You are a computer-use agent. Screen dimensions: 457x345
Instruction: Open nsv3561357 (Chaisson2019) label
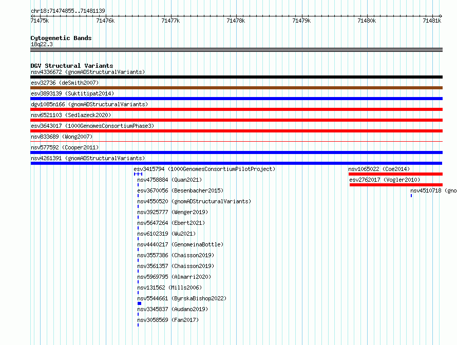click(176, 266)
